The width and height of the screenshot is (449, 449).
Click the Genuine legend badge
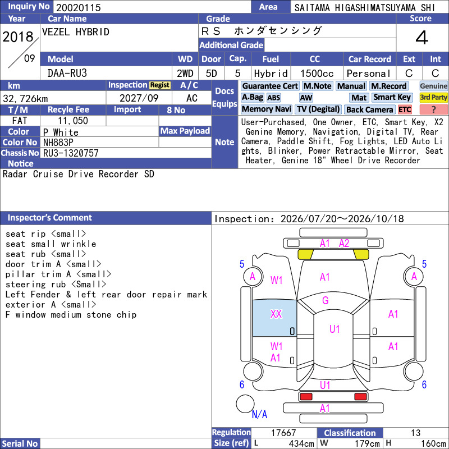(x=433, y=86)
